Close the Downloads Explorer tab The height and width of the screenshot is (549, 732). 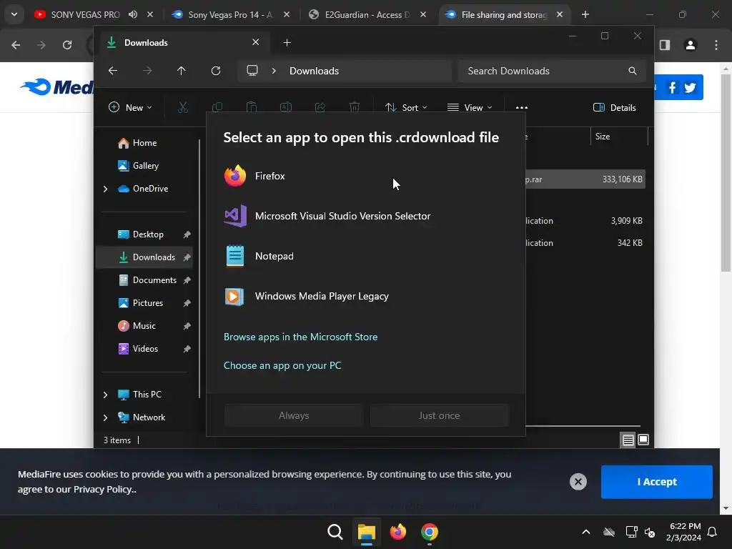tap(256, 42)
